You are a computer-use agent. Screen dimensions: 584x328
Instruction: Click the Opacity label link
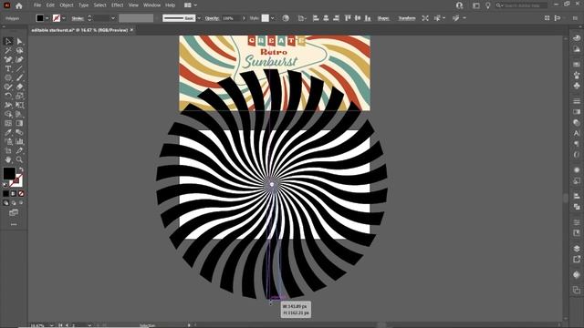(x=212, y=18)
